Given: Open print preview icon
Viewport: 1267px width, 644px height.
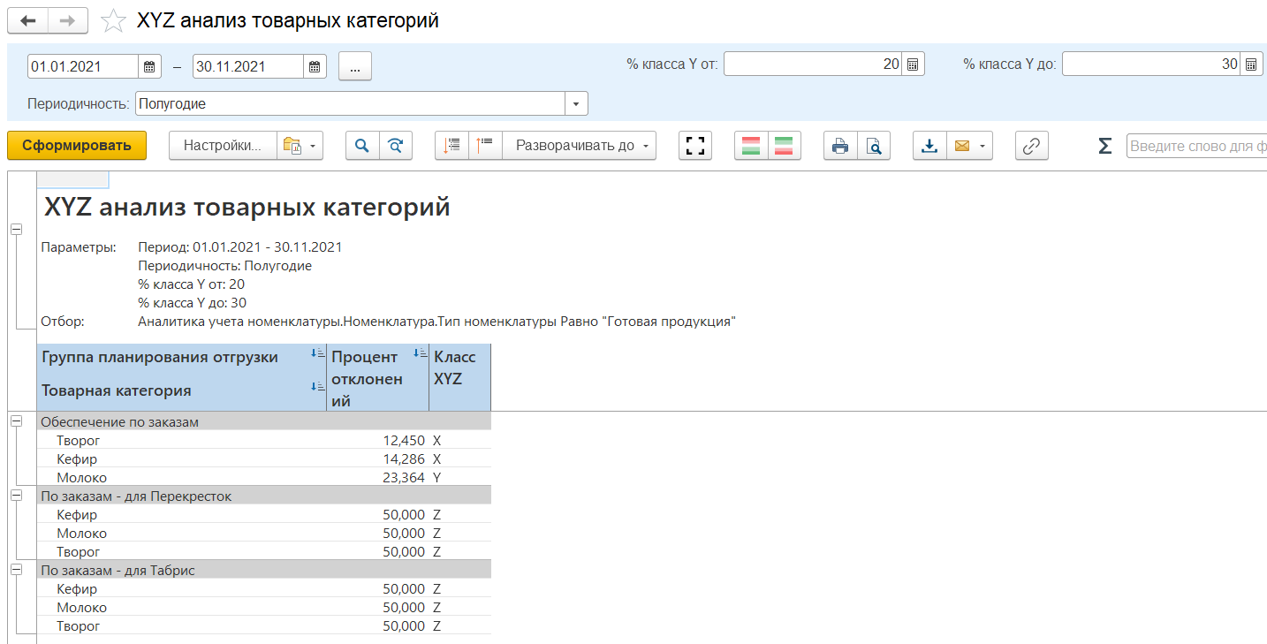Looking at the screenshot, I should point(874,146).
